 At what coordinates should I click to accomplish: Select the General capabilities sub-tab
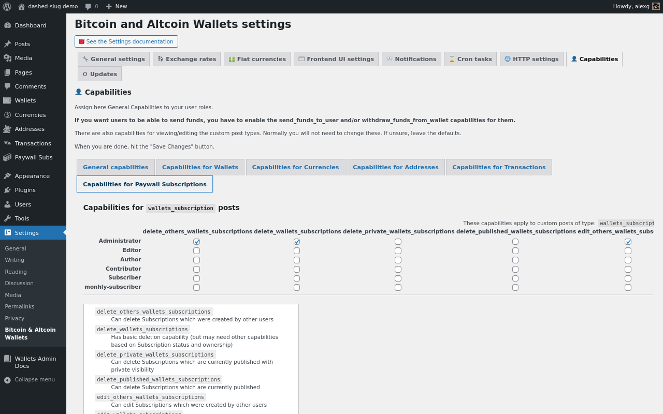[x=116, y=167]
